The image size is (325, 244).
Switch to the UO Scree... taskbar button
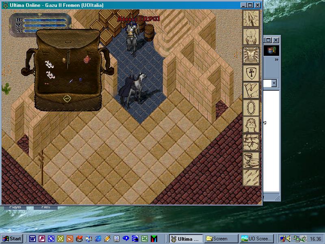[x=257, y=239]
